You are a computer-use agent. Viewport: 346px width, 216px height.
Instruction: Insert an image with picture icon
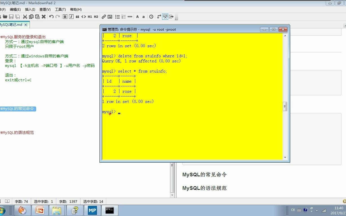110,17
